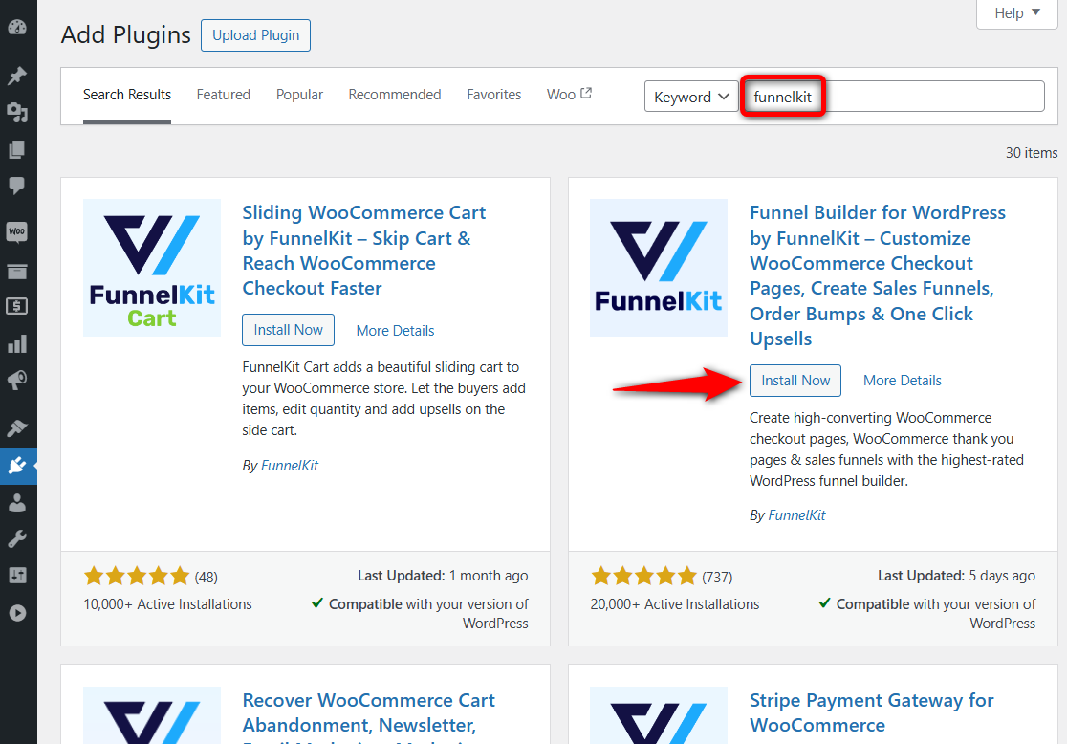The height and width of the screenshot is (744, 1067).
Task: Switch to the Recommended tab
Action: pyautogui.click(x=395, y=95)
